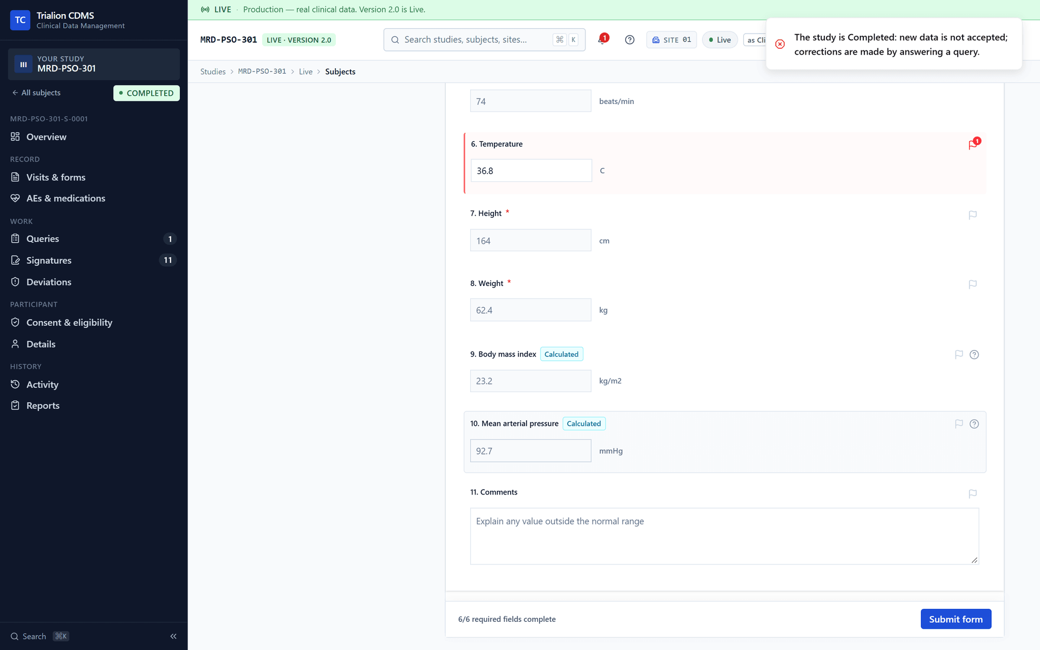Open the SITE 01 selector

(671, 40)
